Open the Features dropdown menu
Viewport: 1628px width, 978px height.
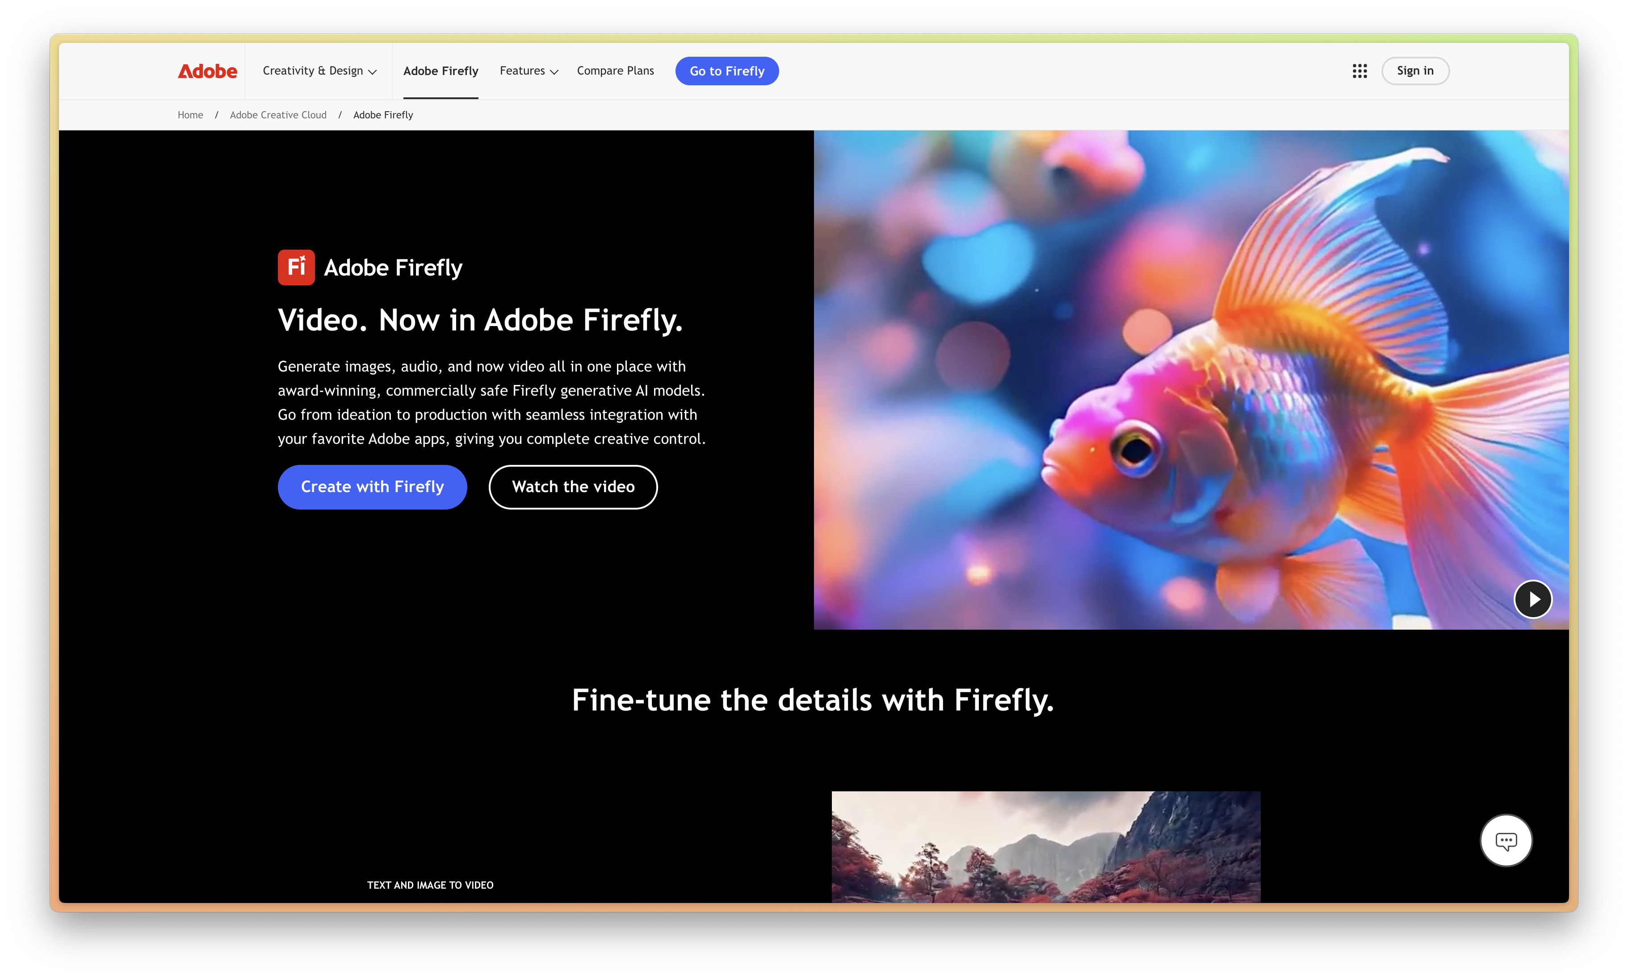(x=528, y=71)
